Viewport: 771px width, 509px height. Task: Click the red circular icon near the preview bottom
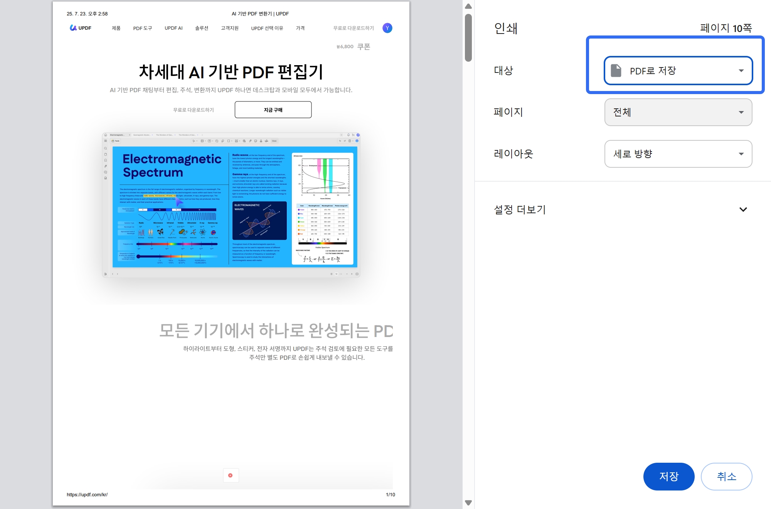pos(231,475)
